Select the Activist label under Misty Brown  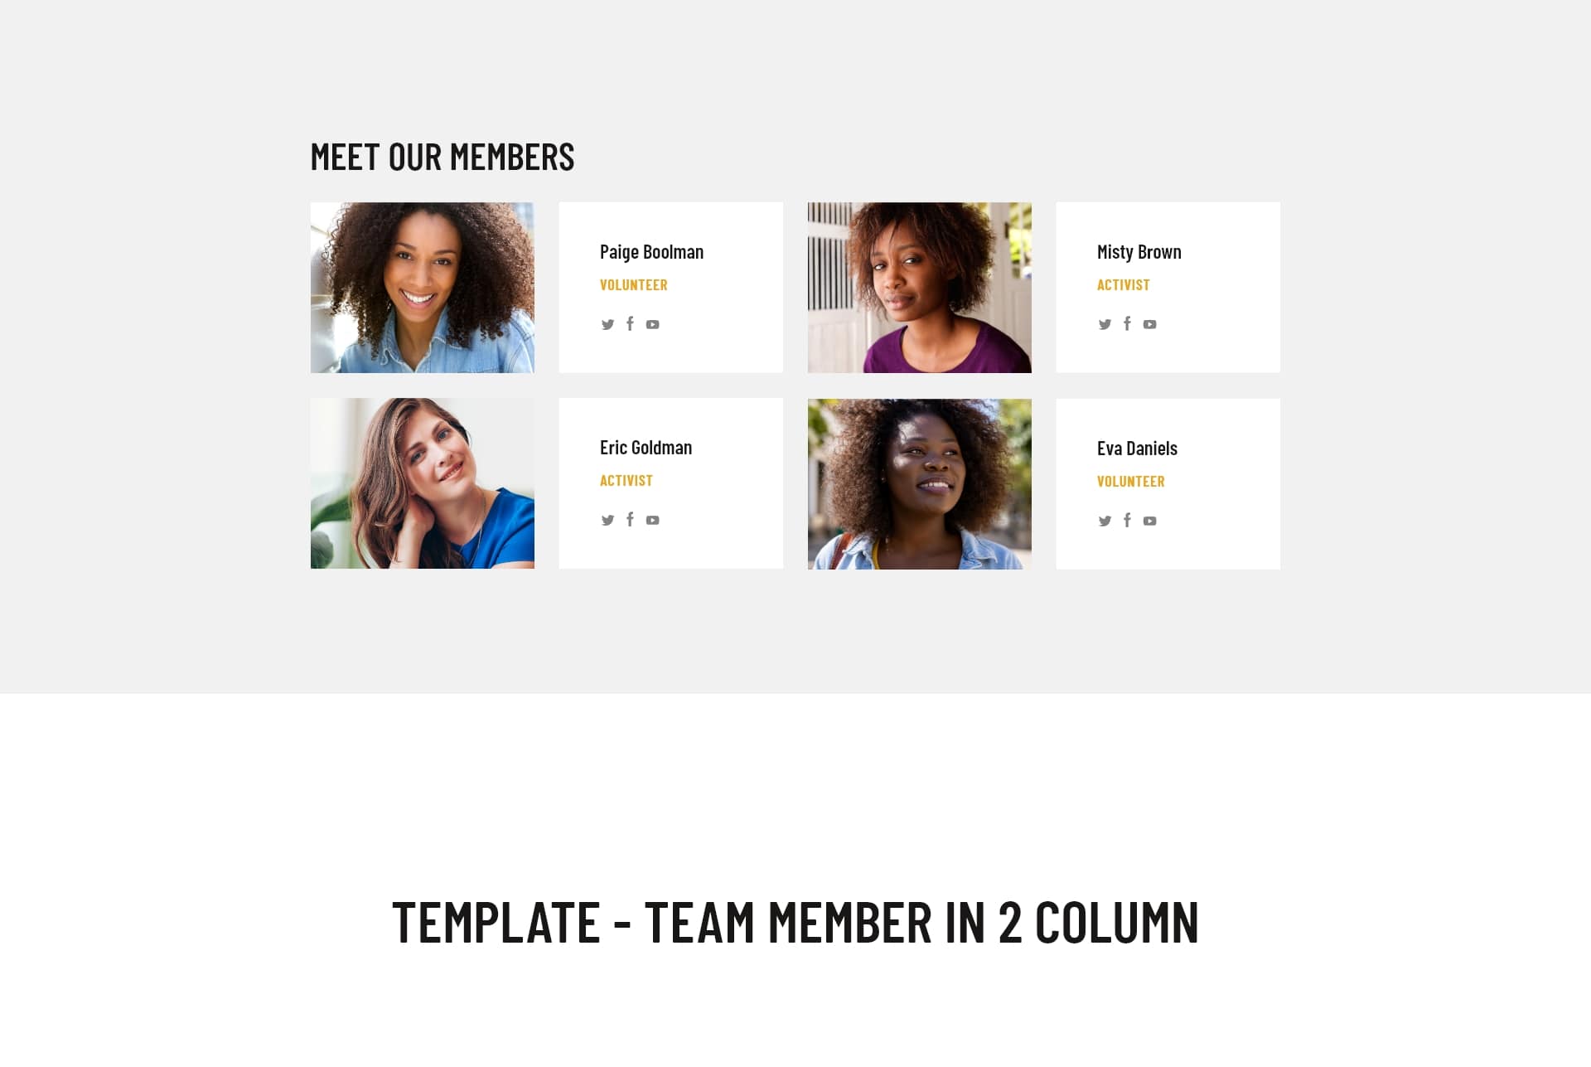[x=1124, y=284]
